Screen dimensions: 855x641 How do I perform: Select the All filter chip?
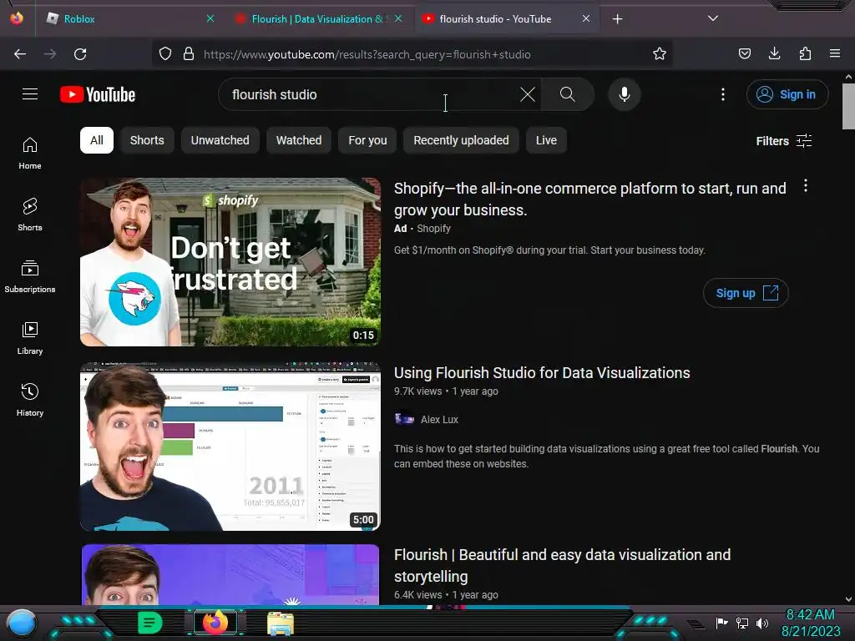click(x=97, y=140)
